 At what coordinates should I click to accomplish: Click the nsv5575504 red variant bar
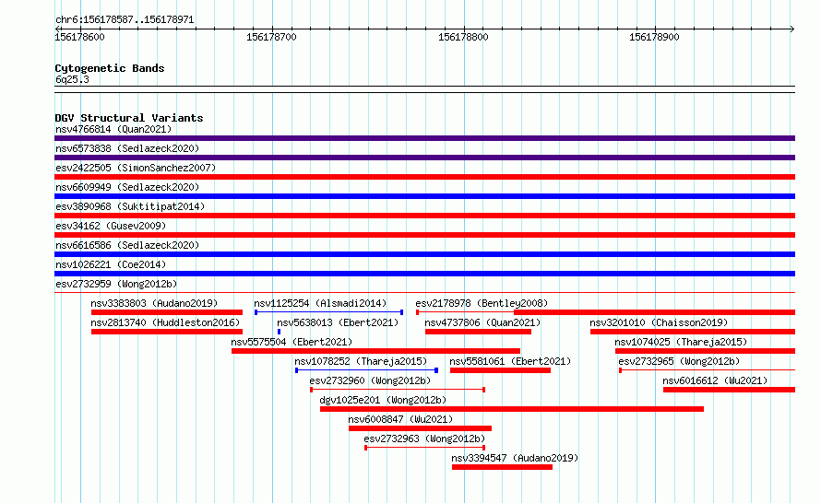point(375,351)
